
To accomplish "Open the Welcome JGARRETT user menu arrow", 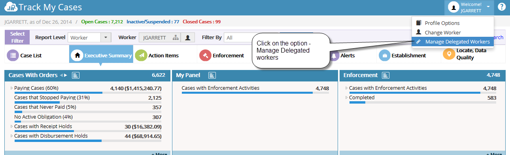I will coord(489,7).
